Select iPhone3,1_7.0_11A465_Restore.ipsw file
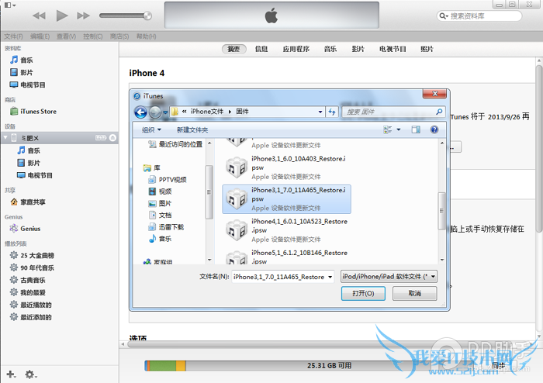 point(286,199)
